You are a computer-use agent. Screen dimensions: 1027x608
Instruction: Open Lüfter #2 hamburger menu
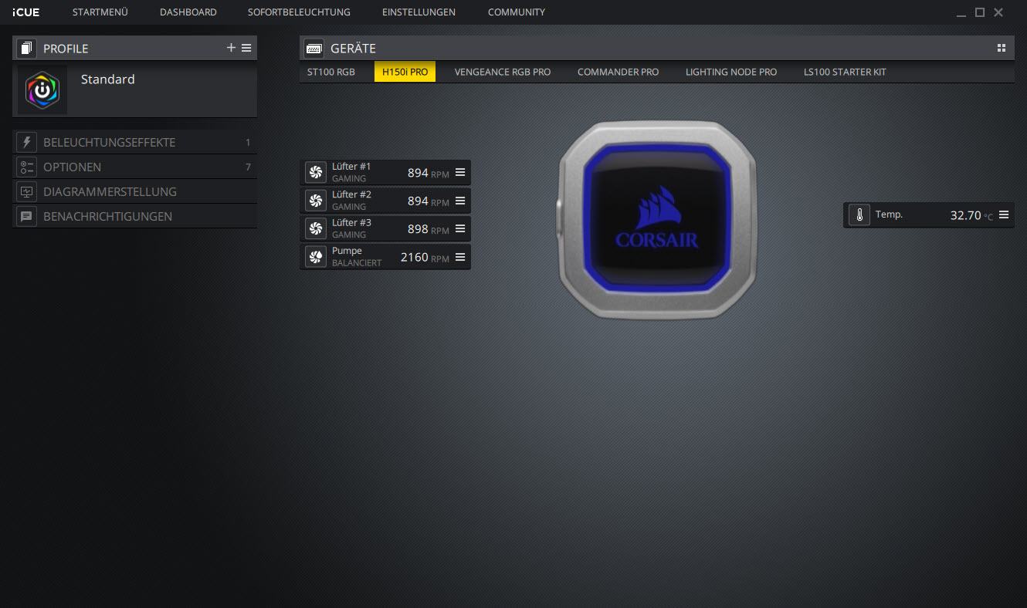460,201
